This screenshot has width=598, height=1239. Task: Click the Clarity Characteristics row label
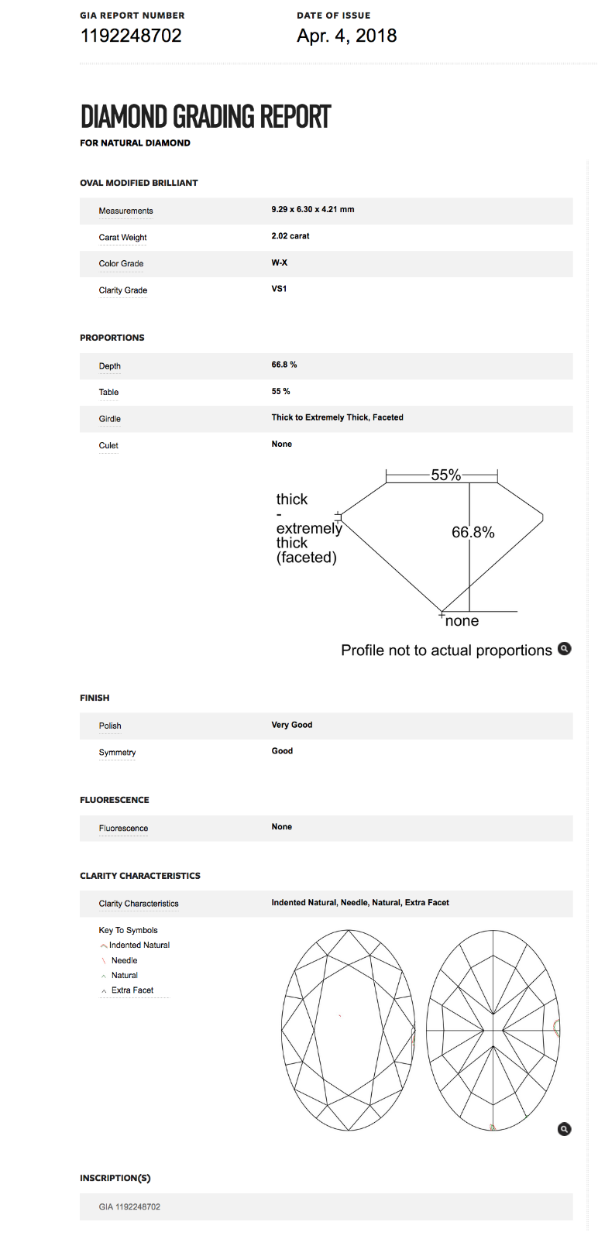coord(139,904)
